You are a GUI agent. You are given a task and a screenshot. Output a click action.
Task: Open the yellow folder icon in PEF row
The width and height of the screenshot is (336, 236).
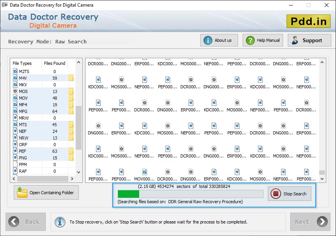71,151
